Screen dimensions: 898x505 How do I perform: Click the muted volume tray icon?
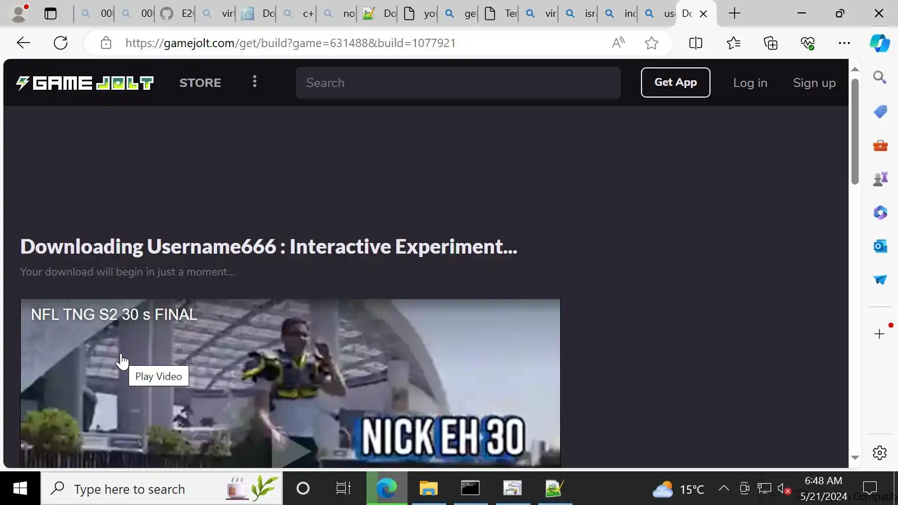pyautogui.click(x=784, y=489)
